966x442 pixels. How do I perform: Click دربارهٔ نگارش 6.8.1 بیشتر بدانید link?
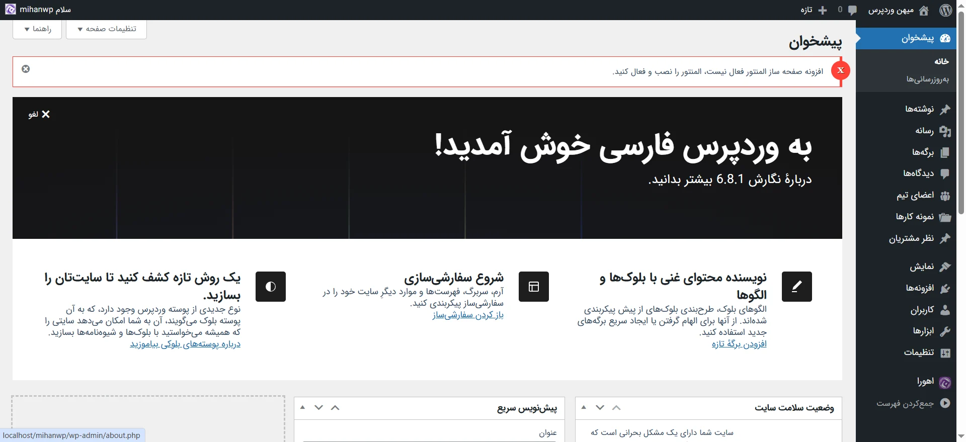tap(730, 180)
